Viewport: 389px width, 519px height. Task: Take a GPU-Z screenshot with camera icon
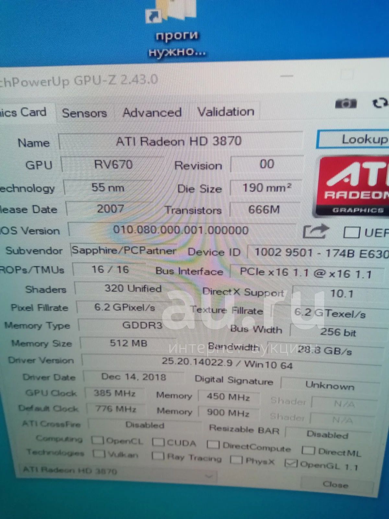(x=346, y=104)
